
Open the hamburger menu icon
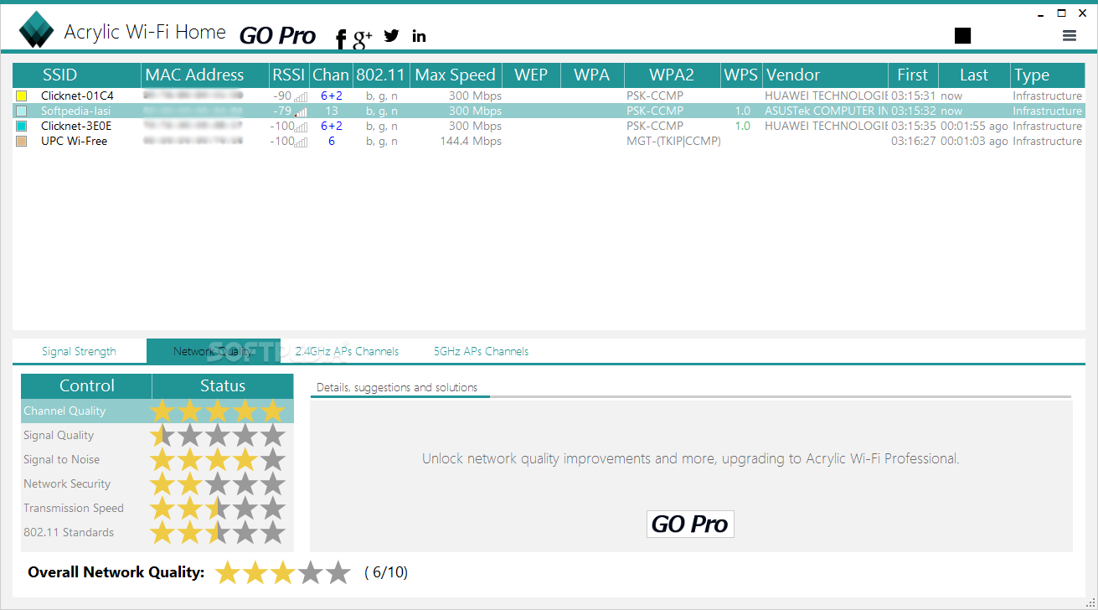[x=1069, y=35]
